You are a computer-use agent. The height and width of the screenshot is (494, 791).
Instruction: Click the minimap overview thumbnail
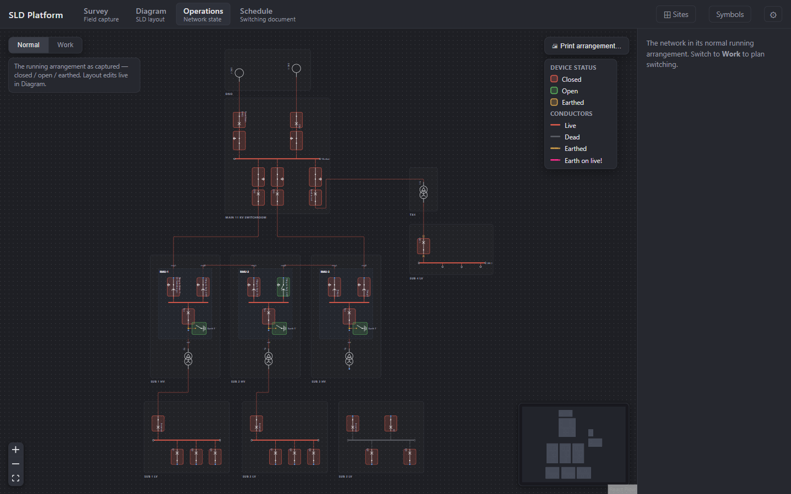(x=574, y=445)
